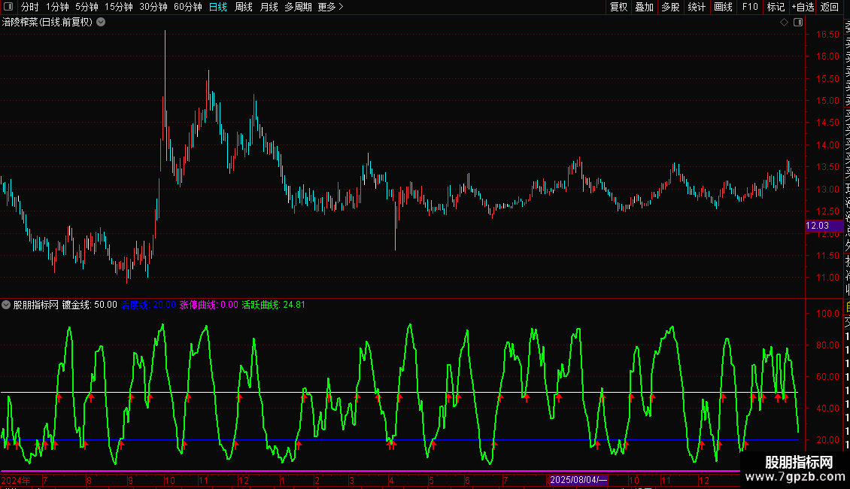Switch to the 30分钟 chart period

(153, 7)
